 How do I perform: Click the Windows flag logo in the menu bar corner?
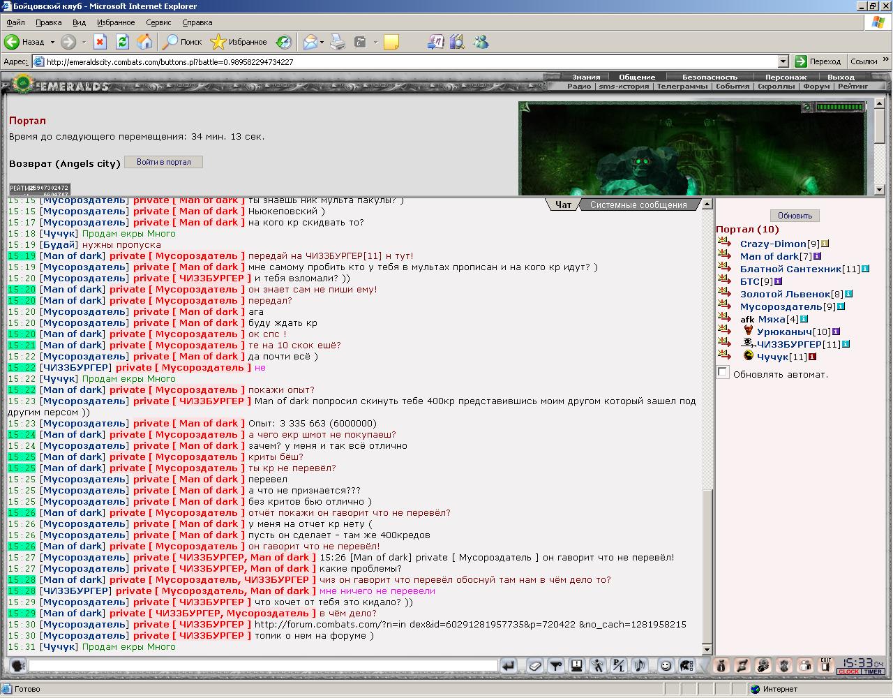click(x=878, y=22)
